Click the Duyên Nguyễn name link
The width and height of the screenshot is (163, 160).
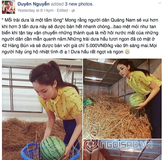coord(33,4)
